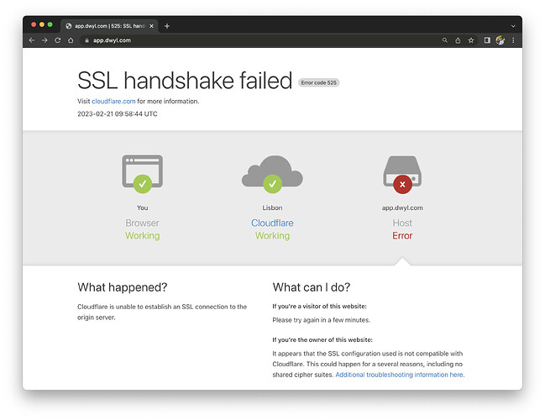Click the address bar showing app.dwyl.com

pyautogui.click(x=252, y=39)
